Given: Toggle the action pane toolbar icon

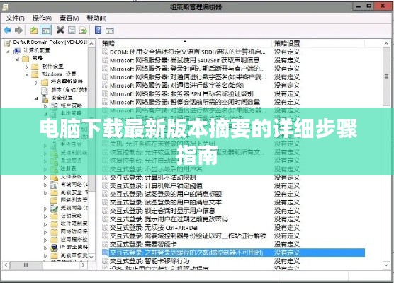Looking at the screenshot, I should pyautogui.click(x=110, y=30).
